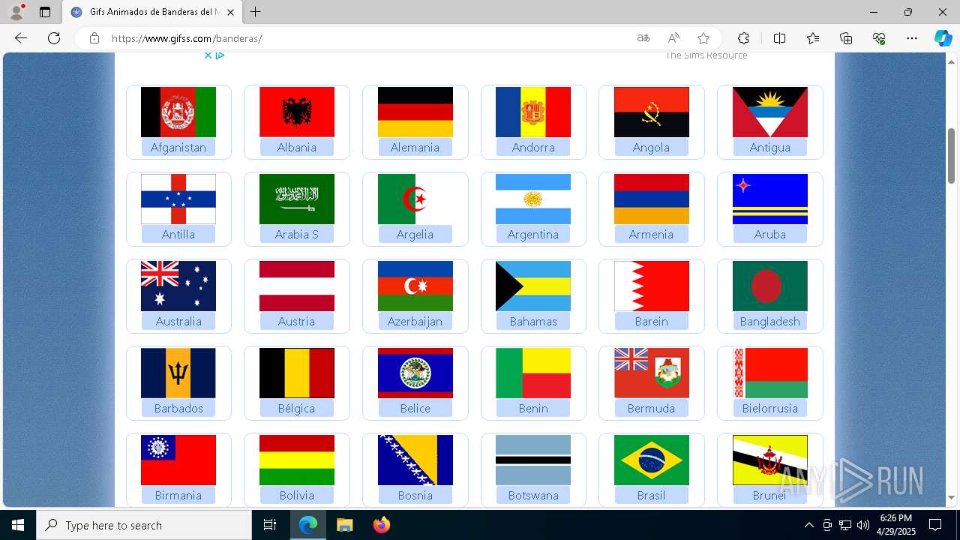Open Browser essentials heart icon
This screenshot has height=540, width=960.
pyautogui.click(x=879, y=38)
